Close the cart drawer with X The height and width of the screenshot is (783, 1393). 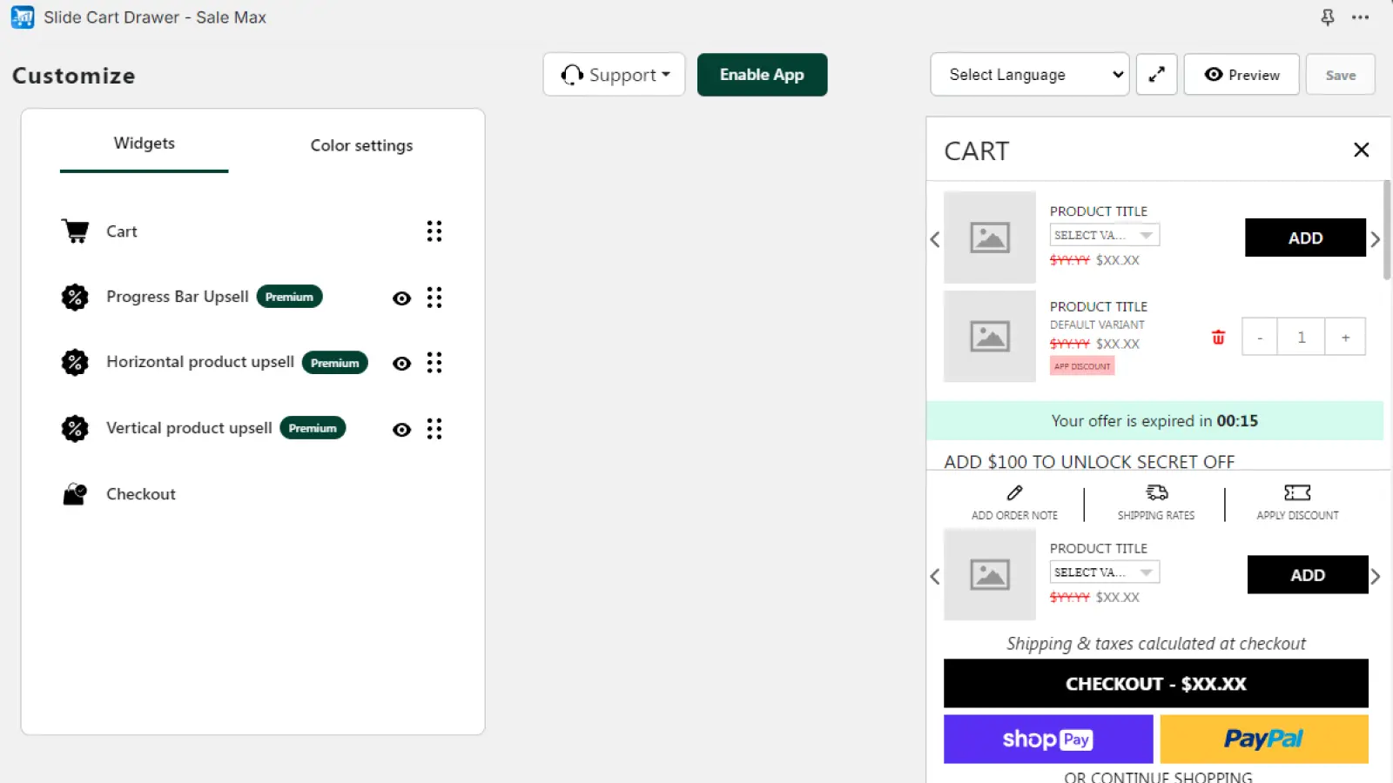point(1362,150)
